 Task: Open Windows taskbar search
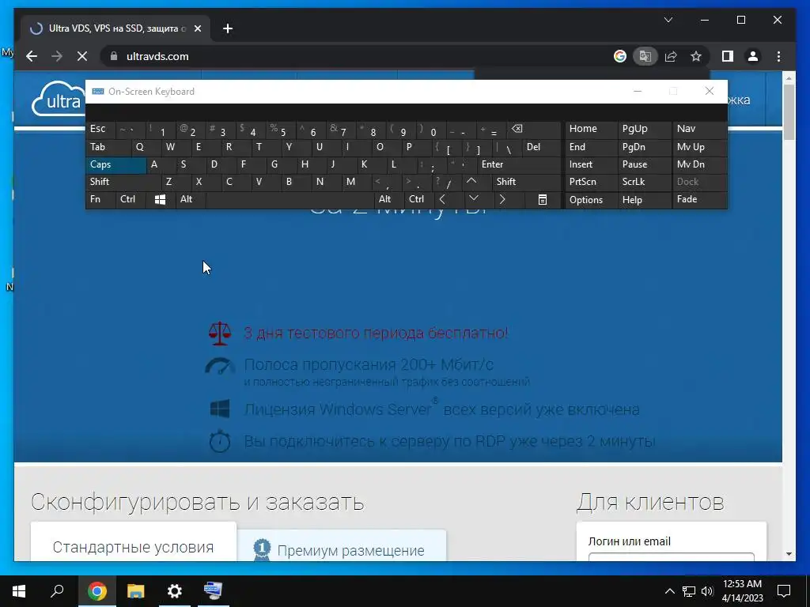click(57, 591)
